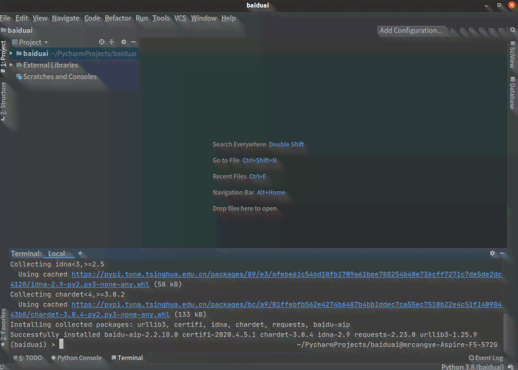Collapse all in the Project panel
The image size is (518, 370).
[x=111, y=42]
